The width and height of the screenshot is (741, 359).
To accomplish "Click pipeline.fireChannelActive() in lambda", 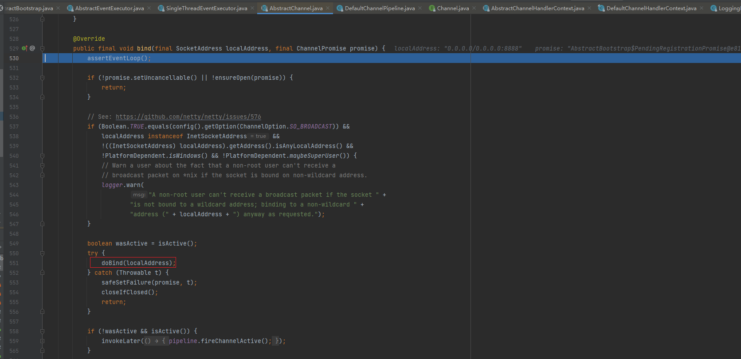I will [x=218, y=341].
